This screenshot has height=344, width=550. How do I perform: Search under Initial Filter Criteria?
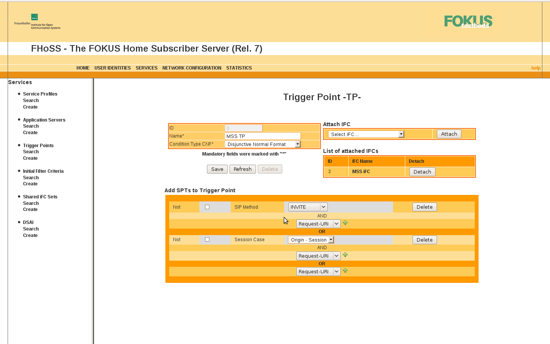pyautogui.click(x=31, y=178)
